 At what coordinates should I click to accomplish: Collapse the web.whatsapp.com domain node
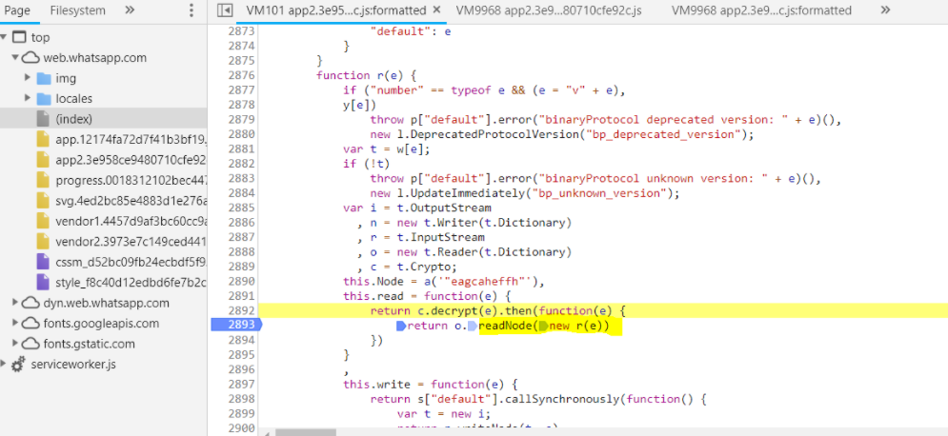coord(14,58)
